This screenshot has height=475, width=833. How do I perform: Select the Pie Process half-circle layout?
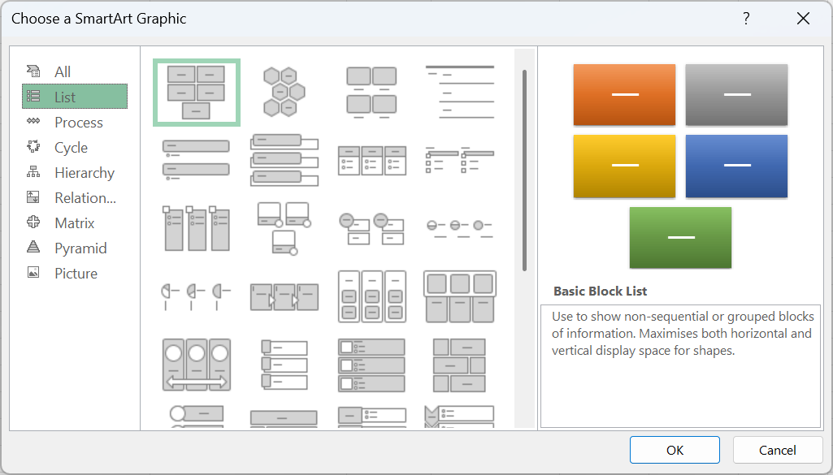pyautogui.click(x=197, y=296)
